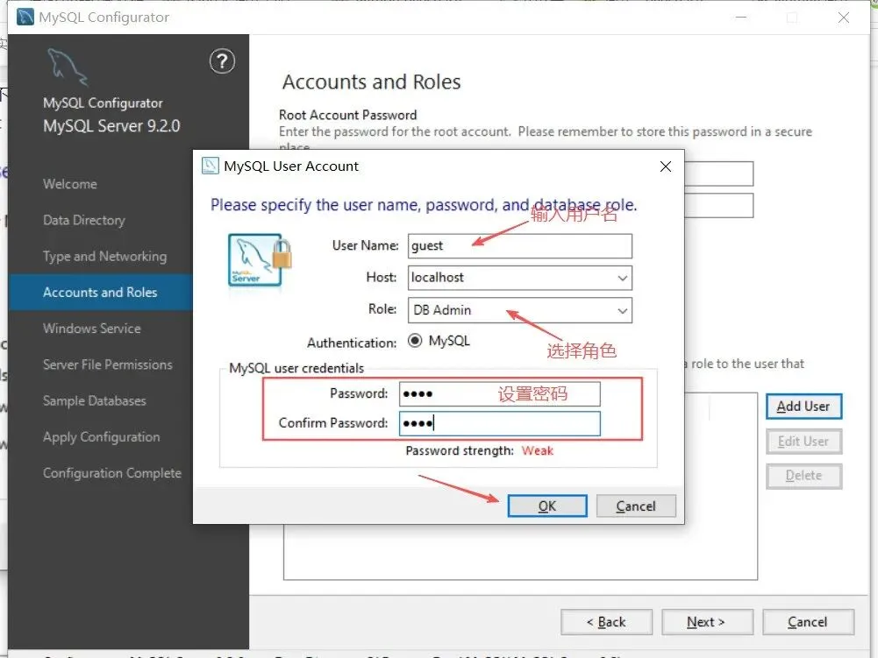Select Accounts and Roles step
Image resolution: width=878 pixels, height=658 pixels.
(100, 292)
